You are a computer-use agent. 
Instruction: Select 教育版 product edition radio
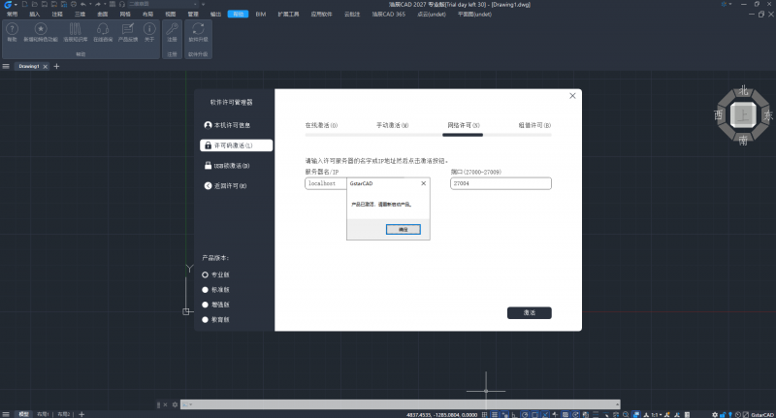(x=205, y=320)
